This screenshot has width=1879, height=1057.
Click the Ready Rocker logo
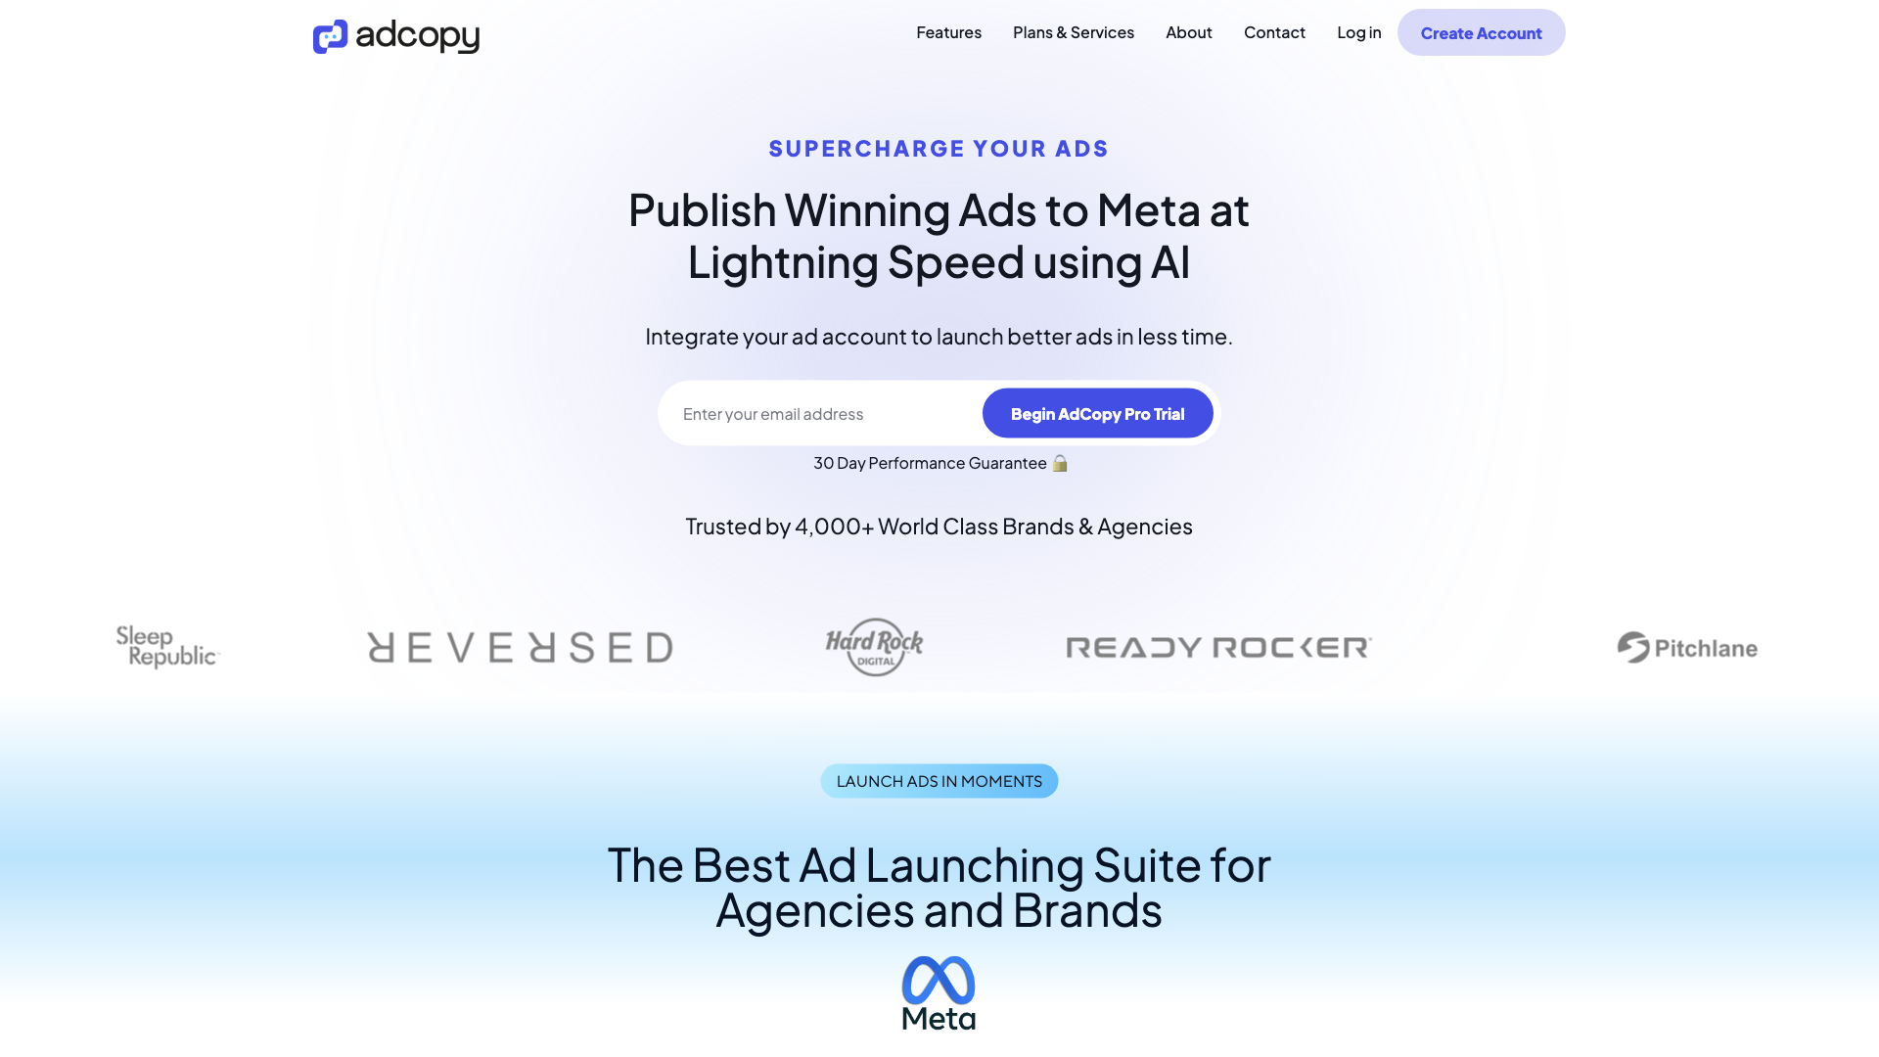point(1217,647)
